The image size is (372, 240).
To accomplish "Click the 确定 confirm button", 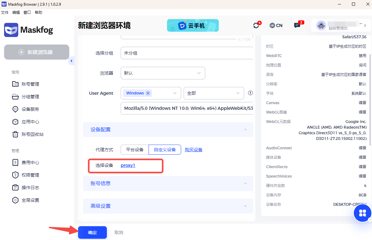I will tap(92, 232).
